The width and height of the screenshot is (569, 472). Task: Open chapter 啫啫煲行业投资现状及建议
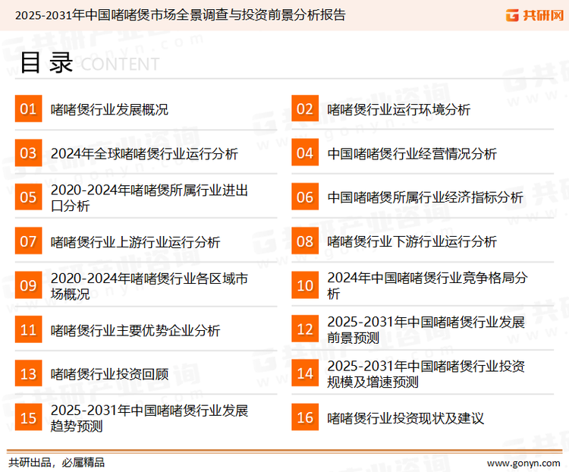tap(405, 418)
